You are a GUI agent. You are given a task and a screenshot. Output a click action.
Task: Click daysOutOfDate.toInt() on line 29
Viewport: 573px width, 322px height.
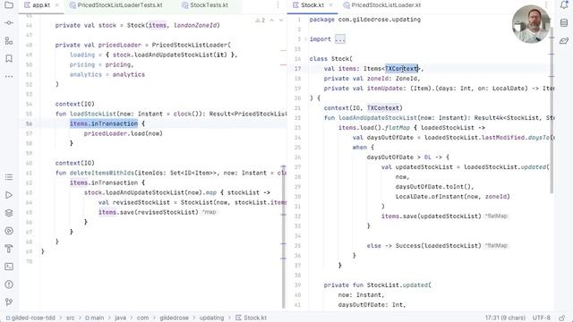tap(434, 187)
